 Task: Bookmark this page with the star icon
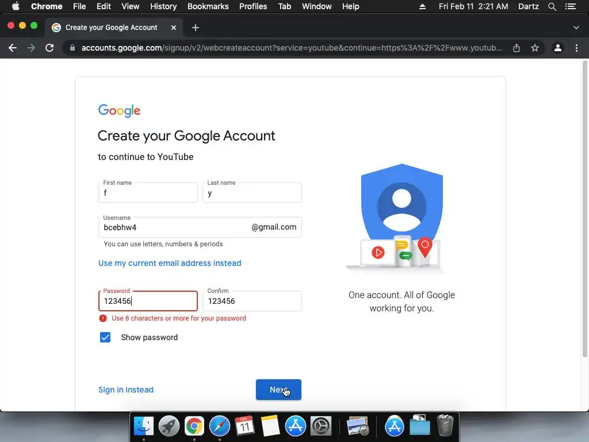(535, 48)
